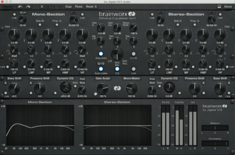Screen dimensions: 235x155
Task: Click the Bypass button
Action: click(x=8, y=6)
